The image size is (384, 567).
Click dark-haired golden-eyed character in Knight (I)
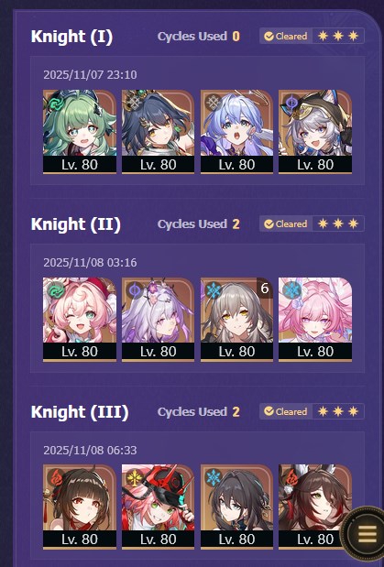158,132
